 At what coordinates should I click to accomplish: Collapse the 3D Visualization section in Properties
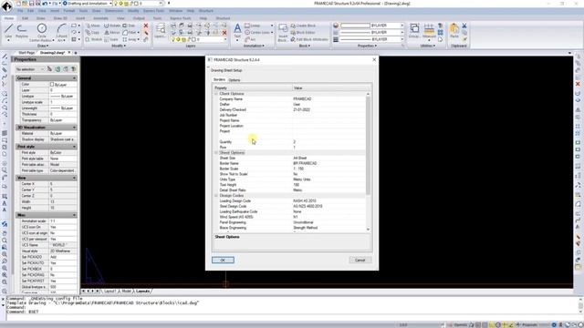point(75,128)
